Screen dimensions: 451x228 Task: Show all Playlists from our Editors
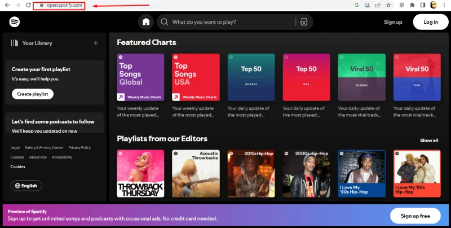pos(428,140)
